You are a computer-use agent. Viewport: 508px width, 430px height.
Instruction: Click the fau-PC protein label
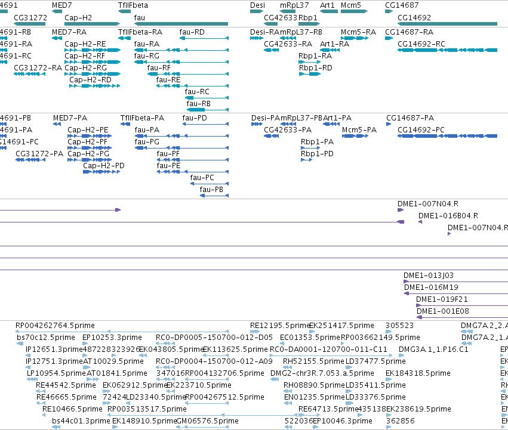click(x=202, y=178)
